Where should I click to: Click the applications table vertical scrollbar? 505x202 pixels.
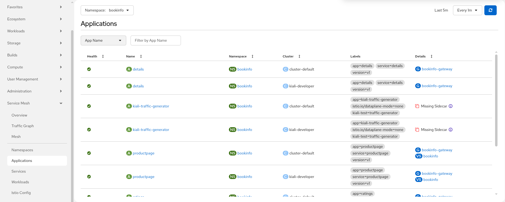click(496, 100)
